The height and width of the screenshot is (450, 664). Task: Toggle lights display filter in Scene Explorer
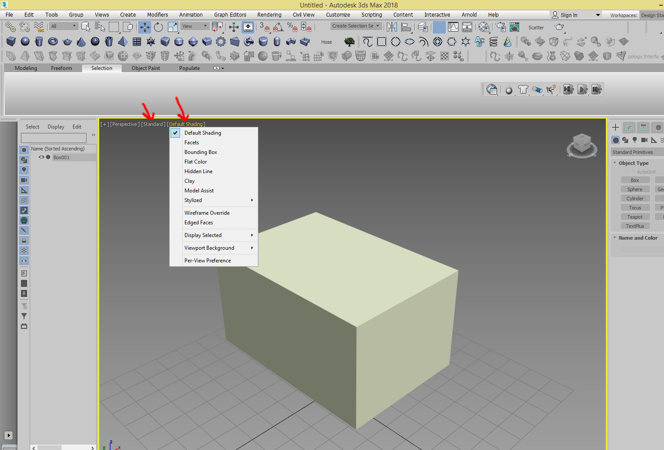pyautogui.click(x=24, y=170)
